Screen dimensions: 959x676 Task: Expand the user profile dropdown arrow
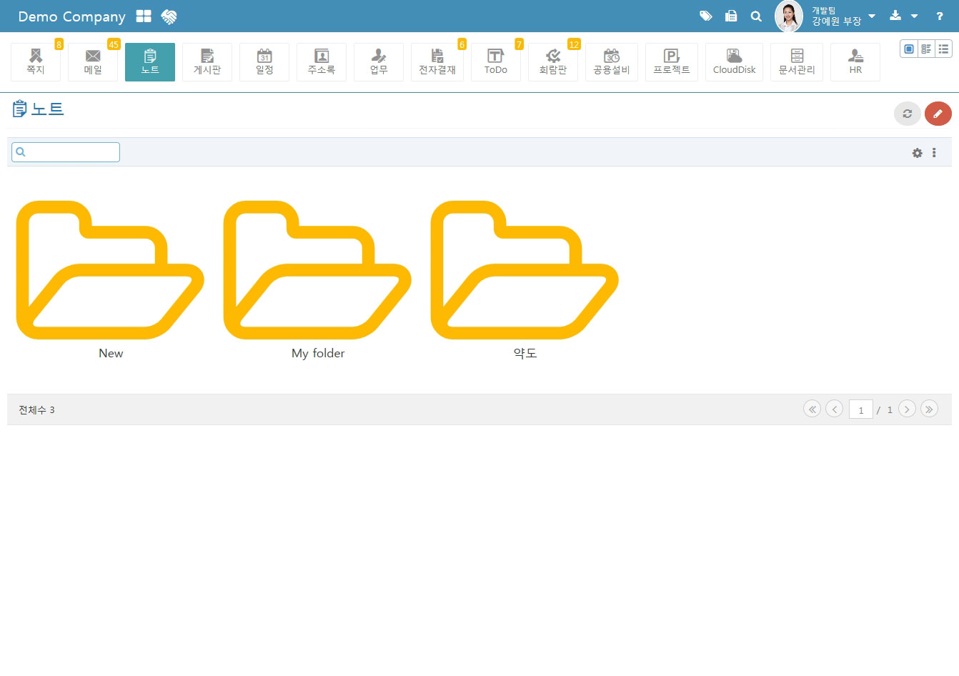tap(872, 16)
